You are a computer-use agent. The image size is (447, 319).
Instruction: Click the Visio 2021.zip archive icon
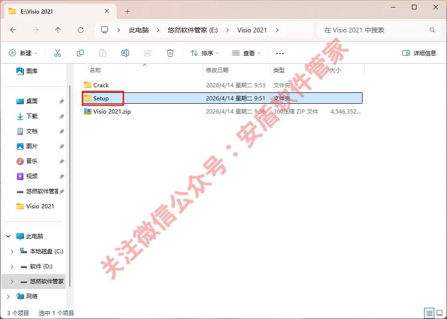[88, 111]
